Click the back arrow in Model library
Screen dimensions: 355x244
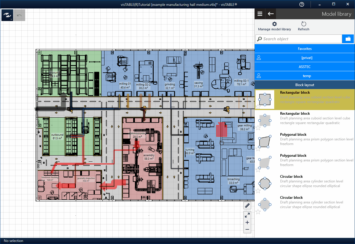pos(271,14)
